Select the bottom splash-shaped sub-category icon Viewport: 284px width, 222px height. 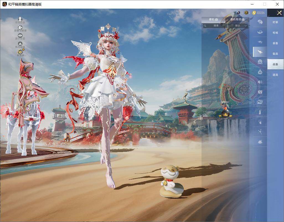pos(260,142)
